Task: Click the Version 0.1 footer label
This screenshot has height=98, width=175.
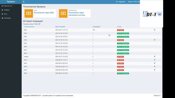Action: point(157,96)
